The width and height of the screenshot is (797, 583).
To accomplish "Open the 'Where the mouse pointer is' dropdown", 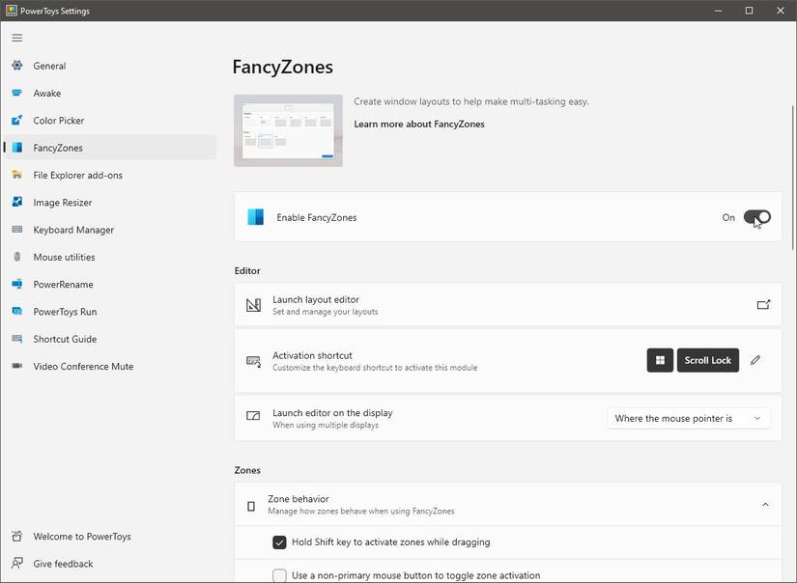I will pos(688,418).
